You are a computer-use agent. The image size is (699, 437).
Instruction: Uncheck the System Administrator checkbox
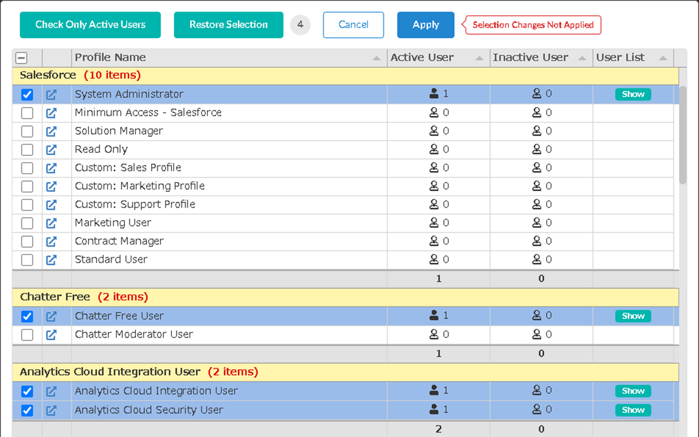coord(27,95)
